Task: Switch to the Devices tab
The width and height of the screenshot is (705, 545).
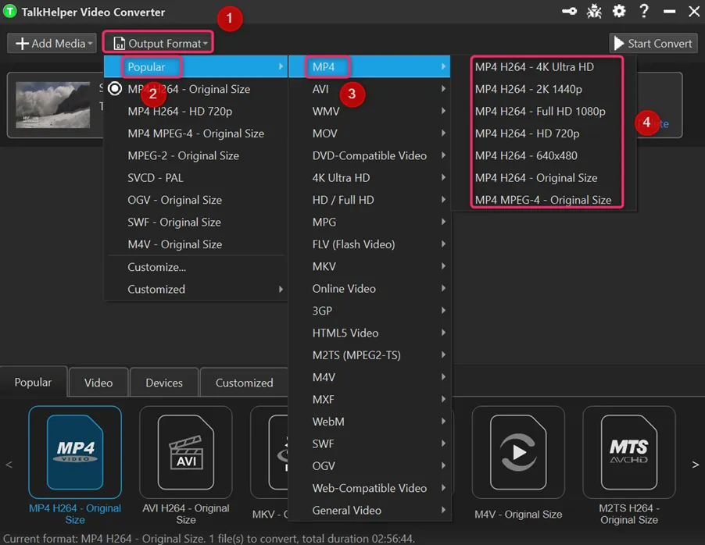Action: tap(164, 383)
